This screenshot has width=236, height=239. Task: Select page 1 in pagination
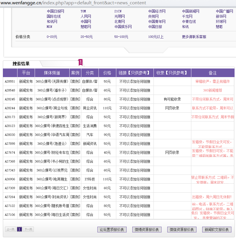coord(19,229)
